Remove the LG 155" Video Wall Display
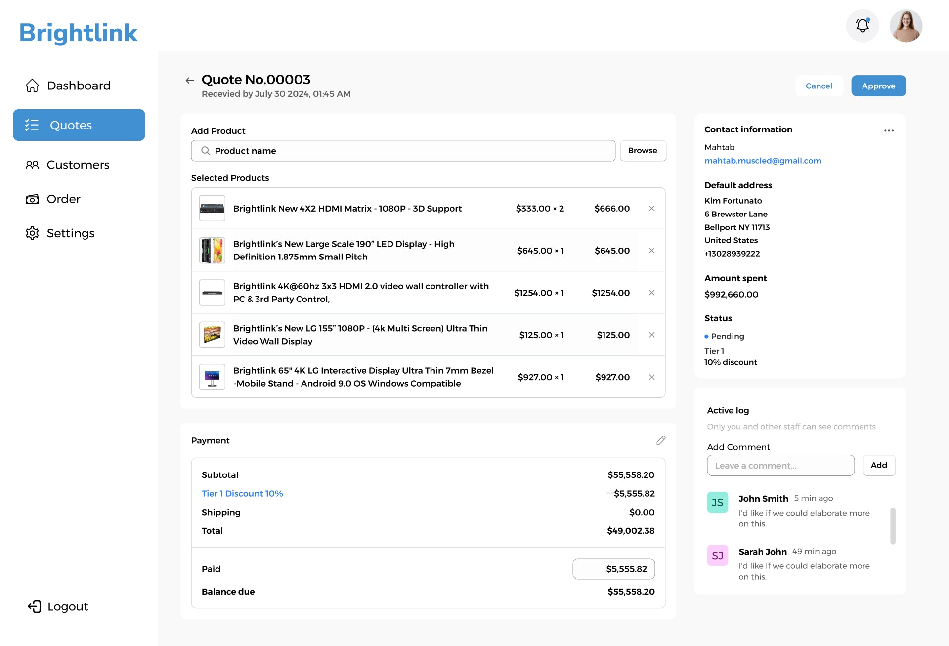The height and width of the screenshot is (646, 949). point(651,335)
